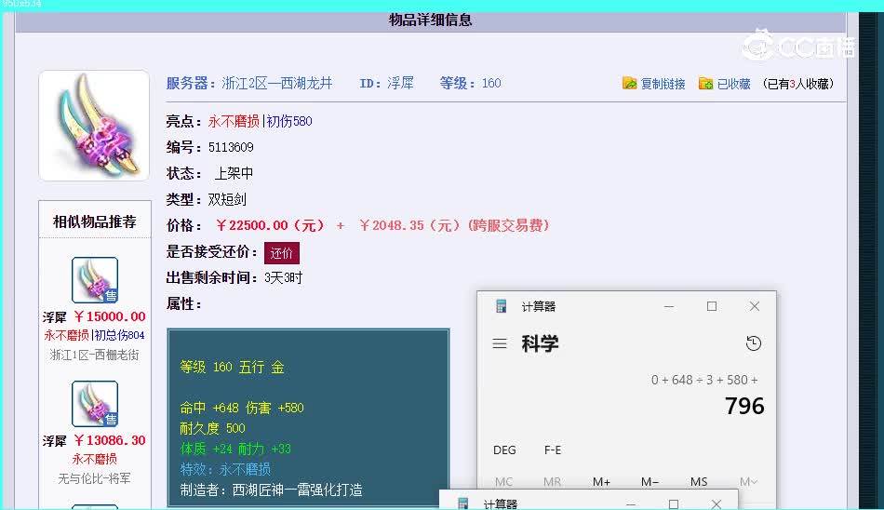884x510 pixels.
Task: Click the 浙江1区-西栅老街 server text
Action: tap(94, 355)
